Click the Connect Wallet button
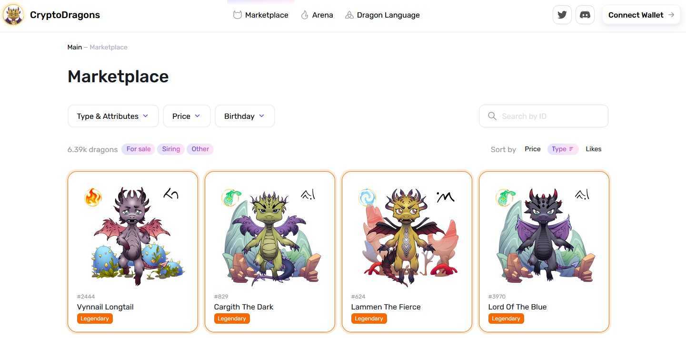Viewport: 686px width, 338px height. (x=641, y=15)
